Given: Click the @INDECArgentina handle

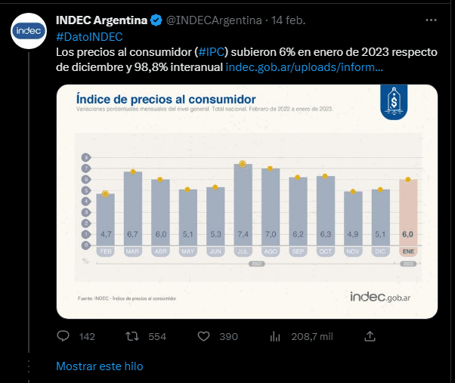Looking at the screenshot, I should tap(214, 20).
